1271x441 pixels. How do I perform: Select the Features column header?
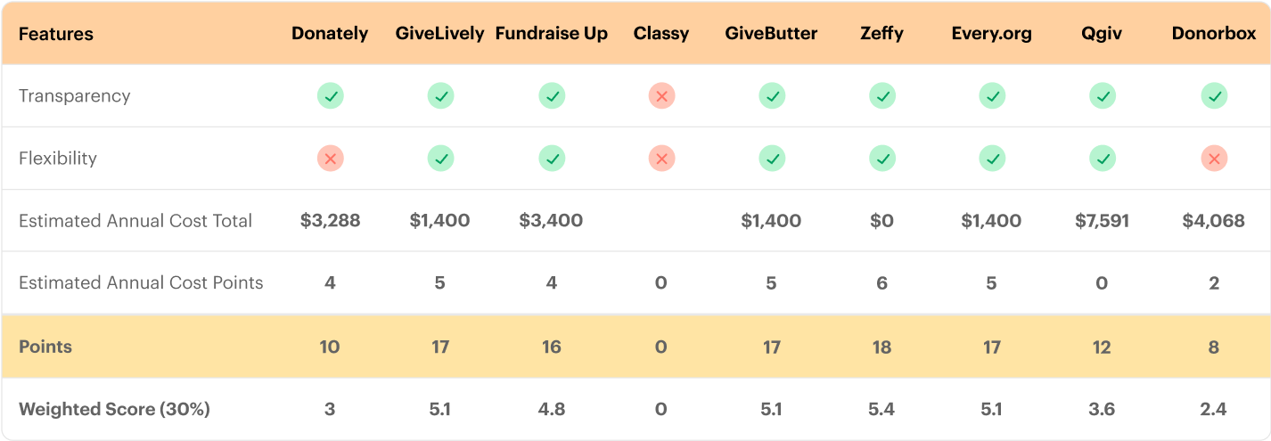[56, 34]
